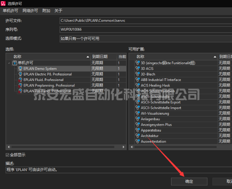Sort licenses by the 名称 column header
Screen dimensions: 232x189
point(48,57)
